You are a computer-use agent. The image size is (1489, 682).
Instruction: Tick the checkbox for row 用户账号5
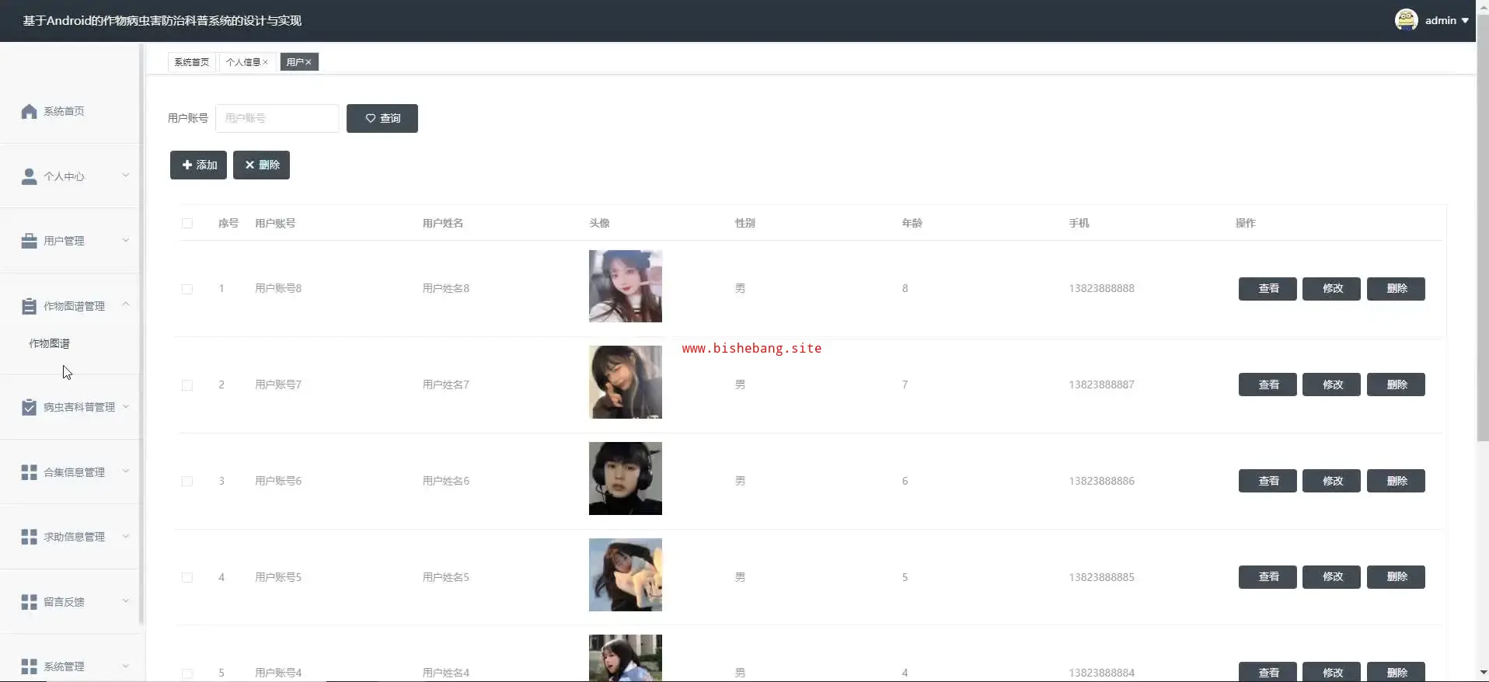click(187, 578)
